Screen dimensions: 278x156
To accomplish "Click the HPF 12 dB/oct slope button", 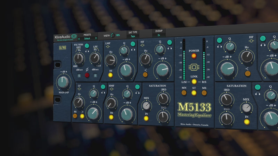I will pos(79,76).
